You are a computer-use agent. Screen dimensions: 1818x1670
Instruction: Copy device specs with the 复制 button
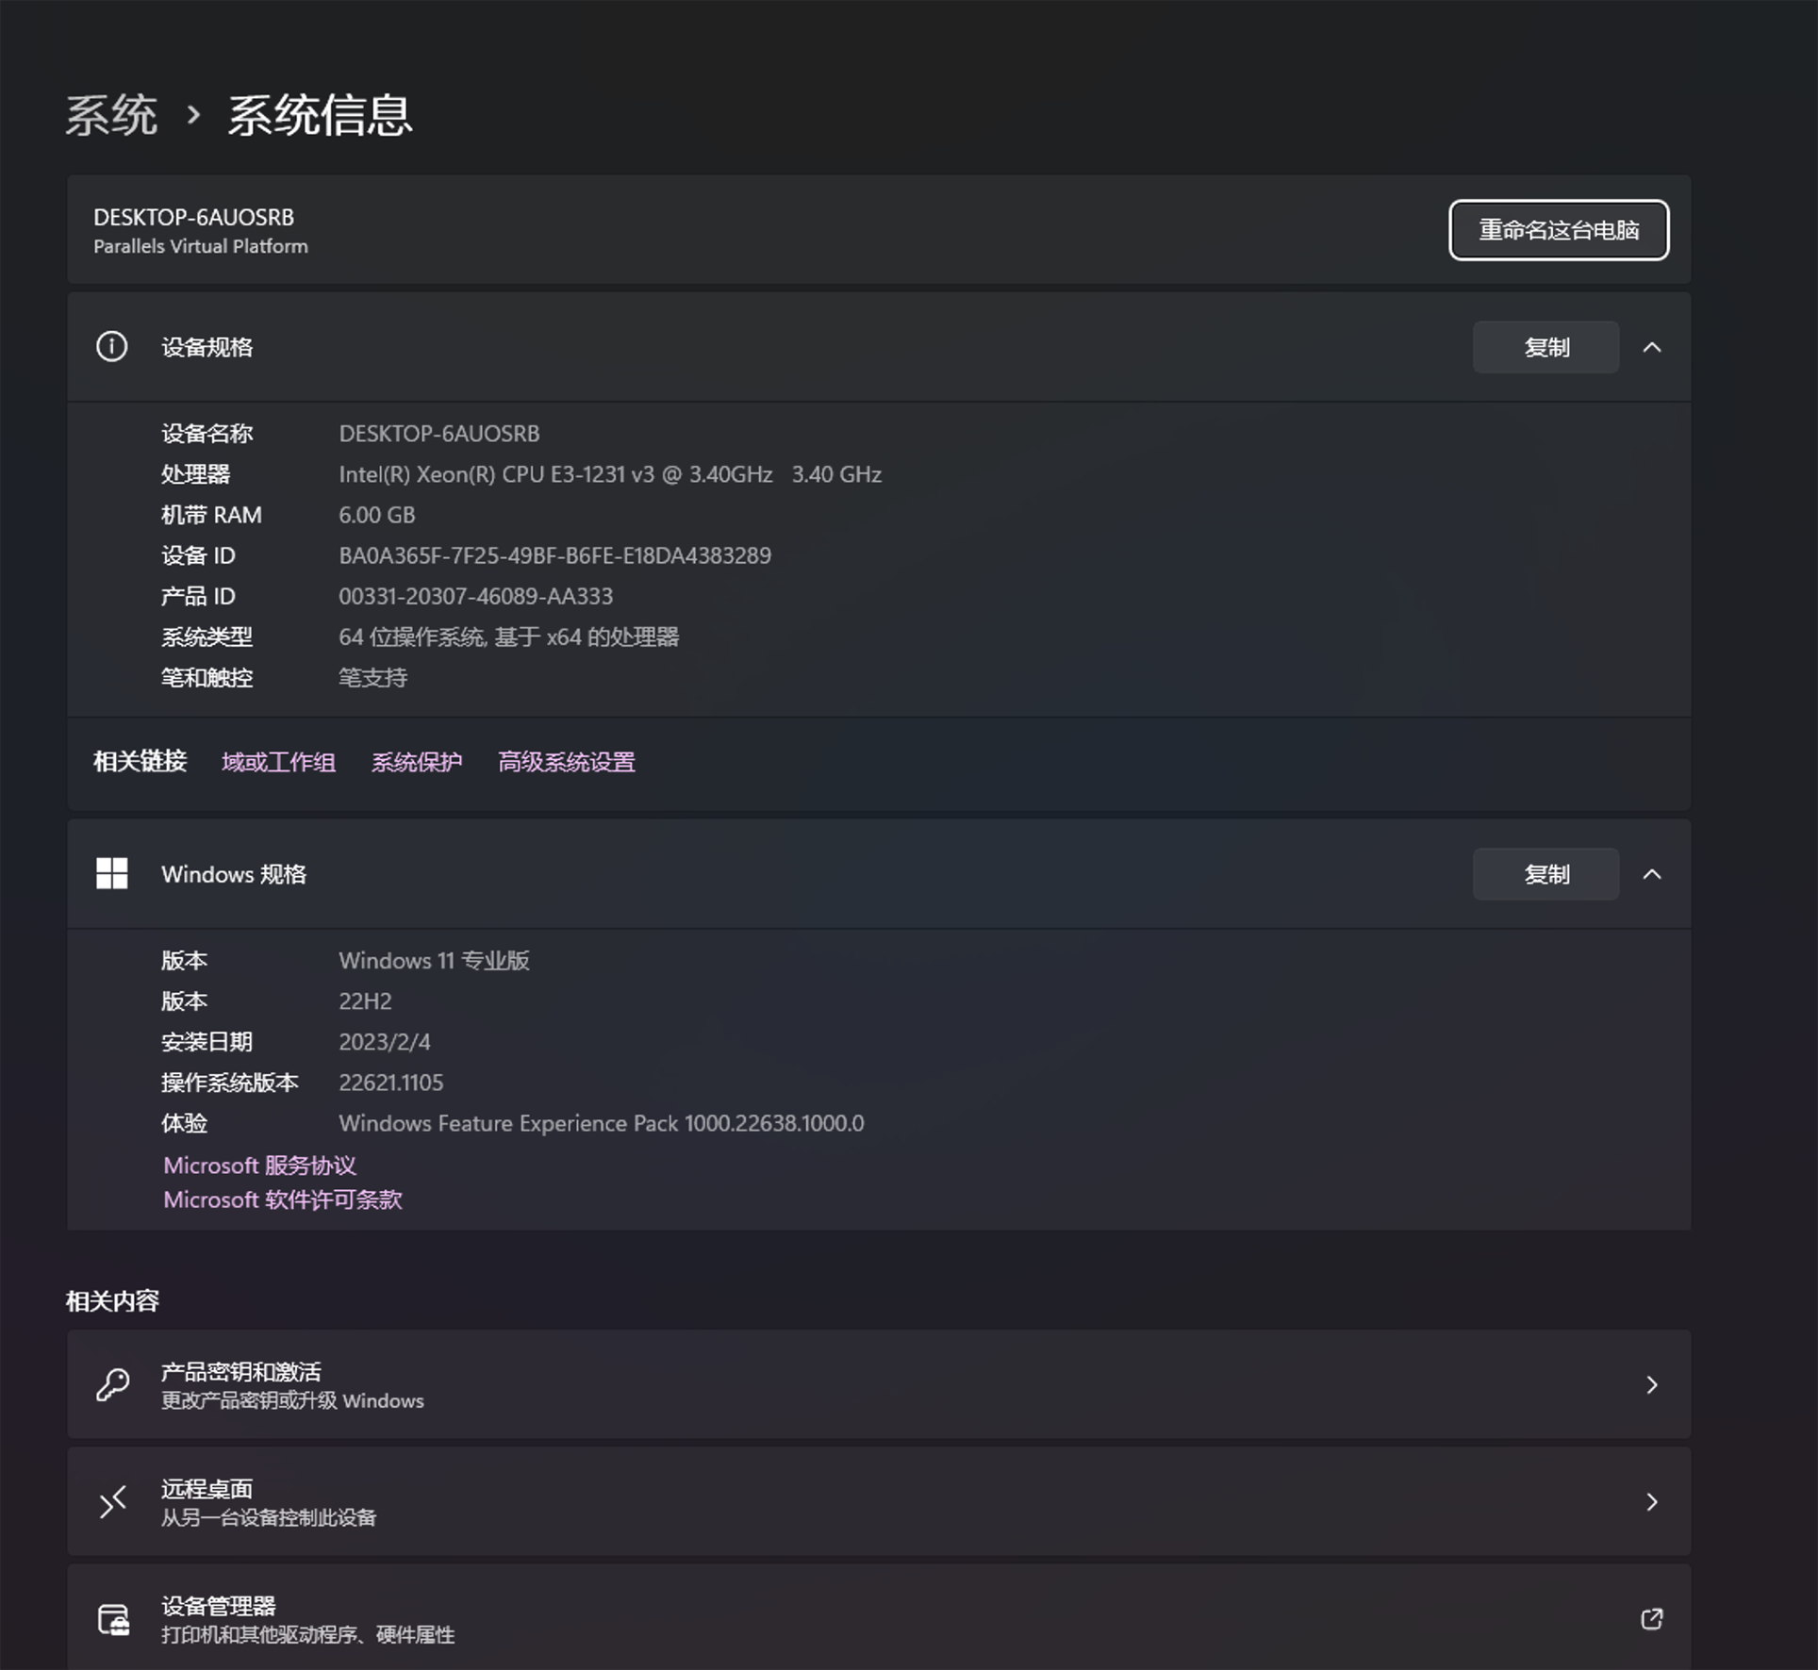tap(1545, 346)
